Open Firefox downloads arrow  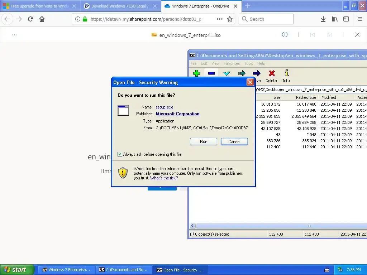tap(323, 19)
